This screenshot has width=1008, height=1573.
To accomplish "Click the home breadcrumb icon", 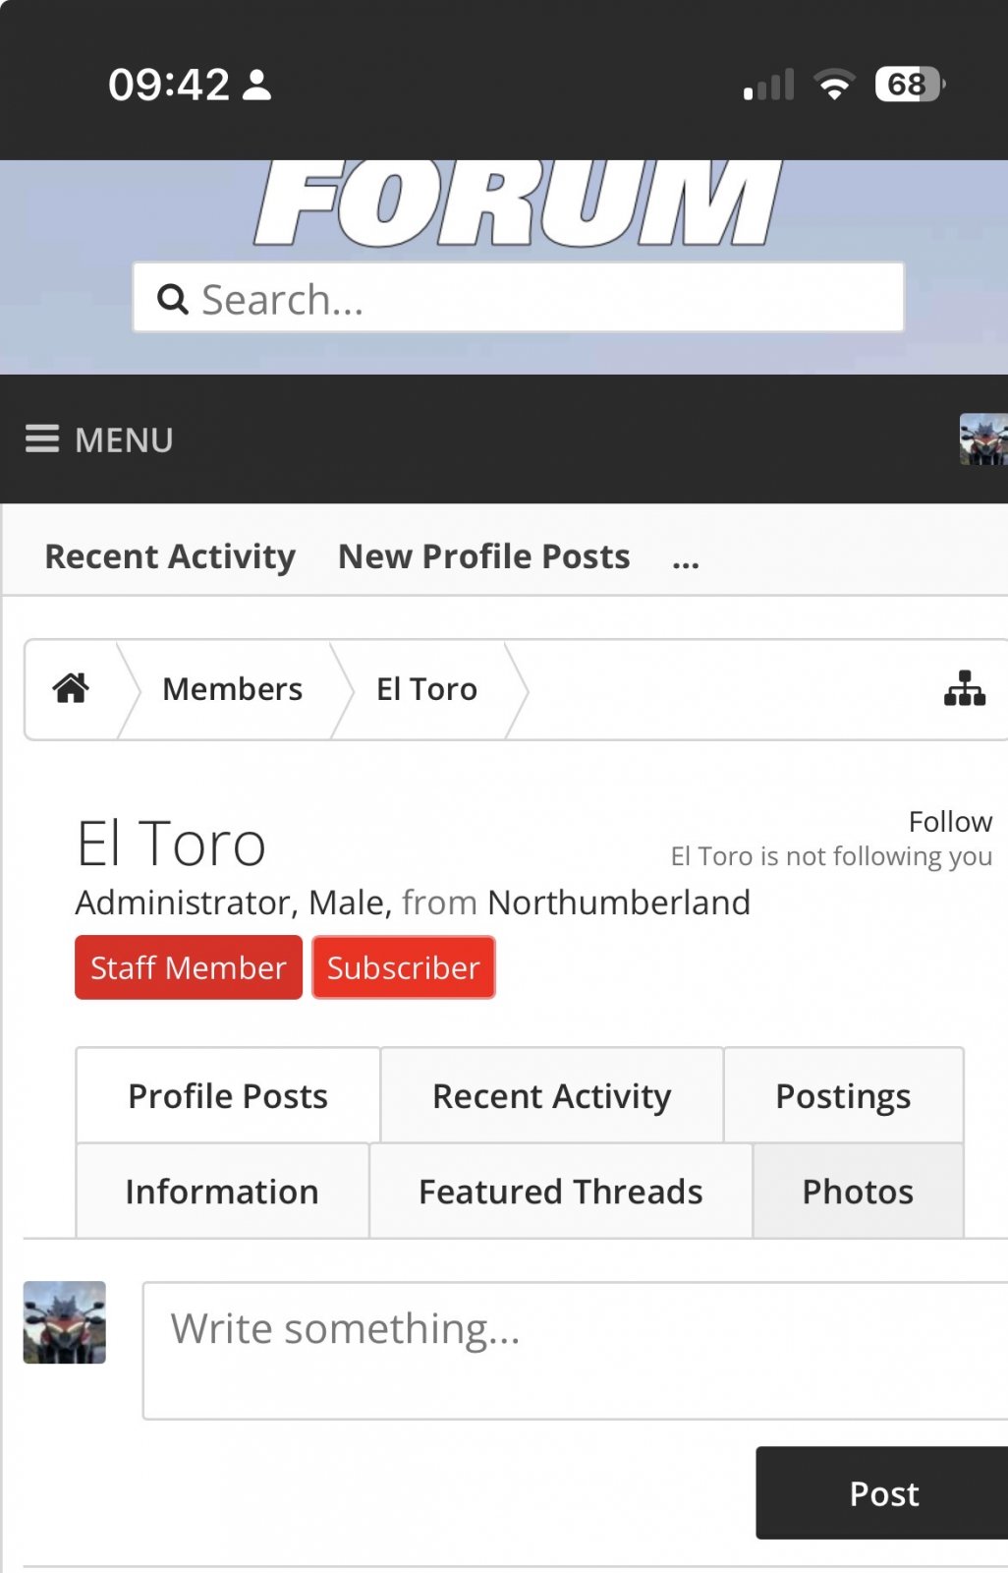I will 71,689.
